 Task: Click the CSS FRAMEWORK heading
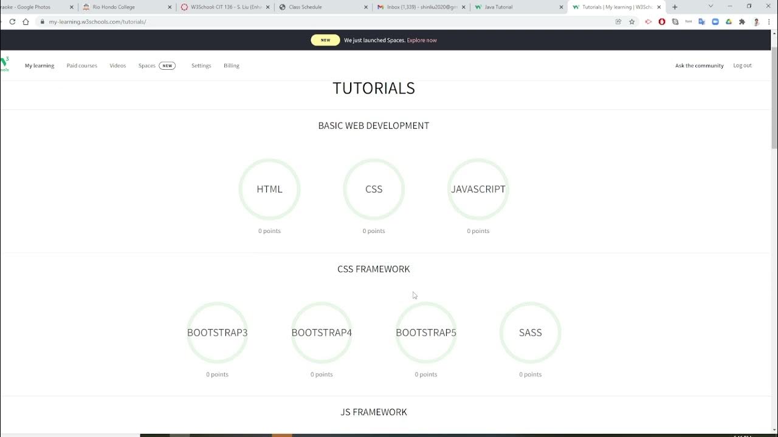pos(374,269)
